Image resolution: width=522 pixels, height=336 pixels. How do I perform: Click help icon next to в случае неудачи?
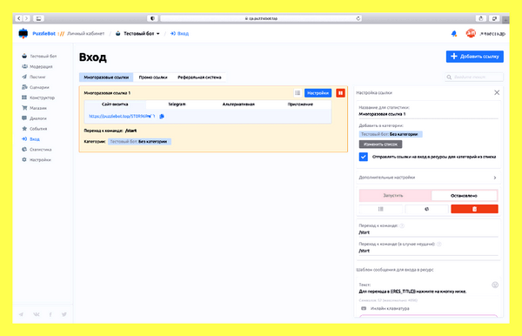(438, 244)
